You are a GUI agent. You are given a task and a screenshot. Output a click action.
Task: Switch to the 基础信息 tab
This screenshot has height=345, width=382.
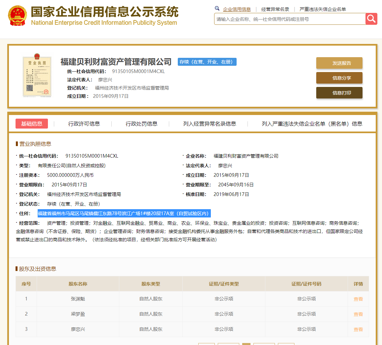coord(32,124)
